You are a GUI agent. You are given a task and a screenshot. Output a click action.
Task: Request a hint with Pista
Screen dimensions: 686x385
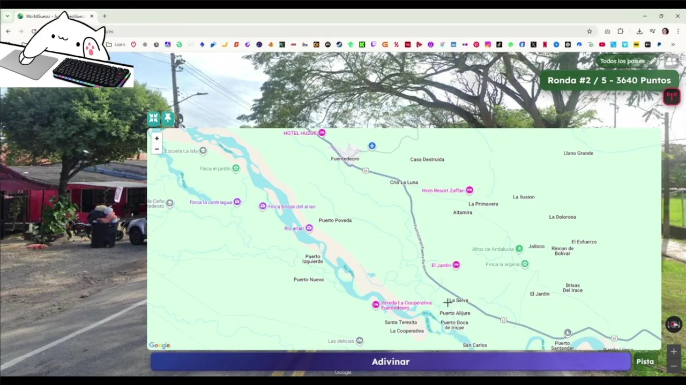tap(645, 361)
